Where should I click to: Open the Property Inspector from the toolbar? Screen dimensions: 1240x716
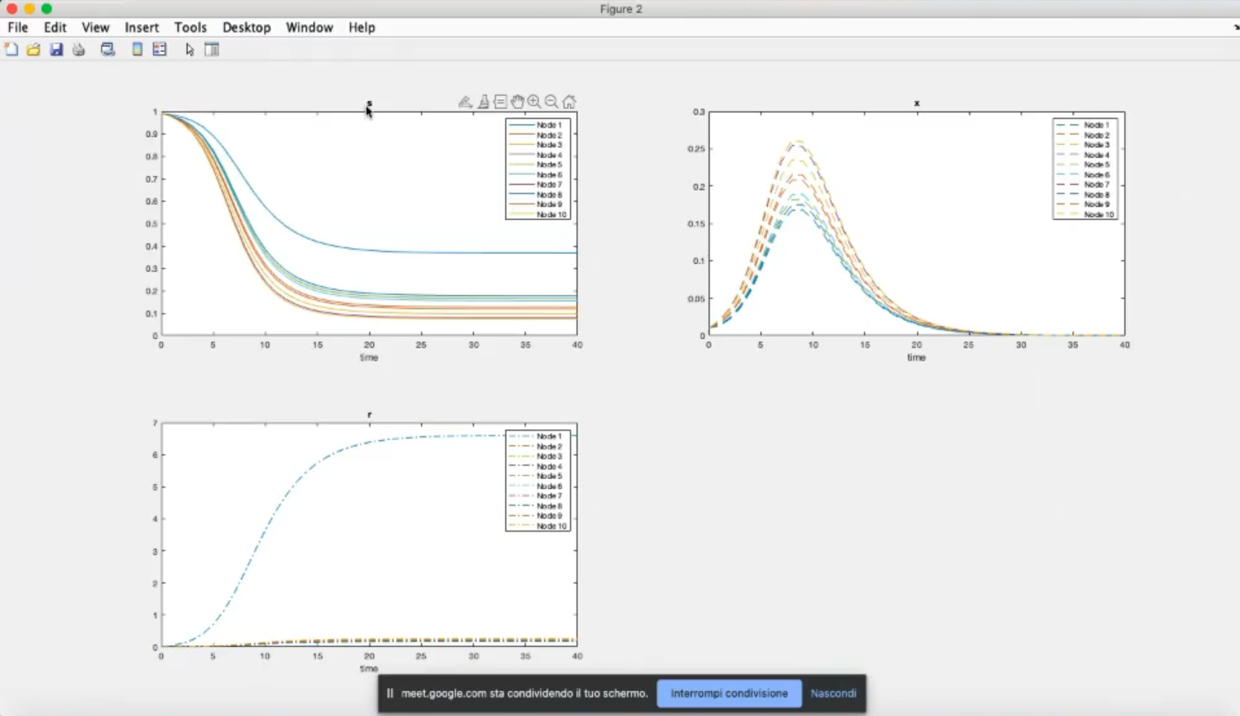coord(212,50)
